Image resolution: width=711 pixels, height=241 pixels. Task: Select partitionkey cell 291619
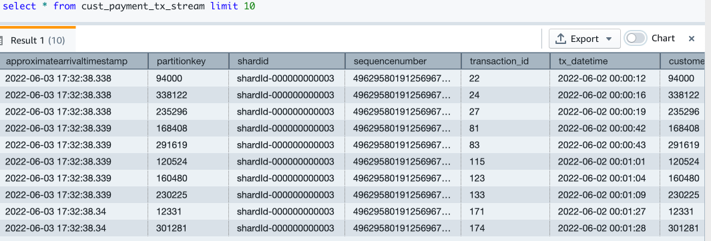pos(189,145)
